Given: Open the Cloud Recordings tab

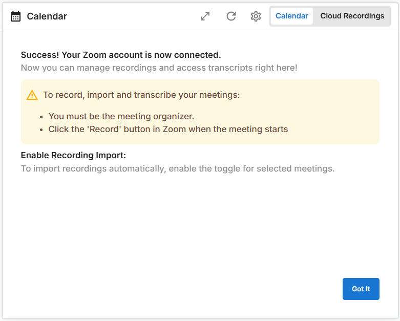Looking at the screenshot, I should 352,16.
